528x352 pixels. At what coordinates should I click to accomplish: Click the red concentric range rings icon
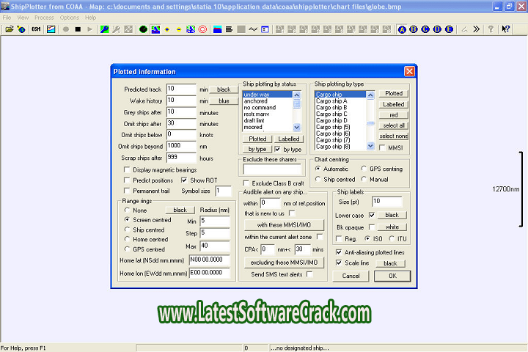tap(202, 29)
